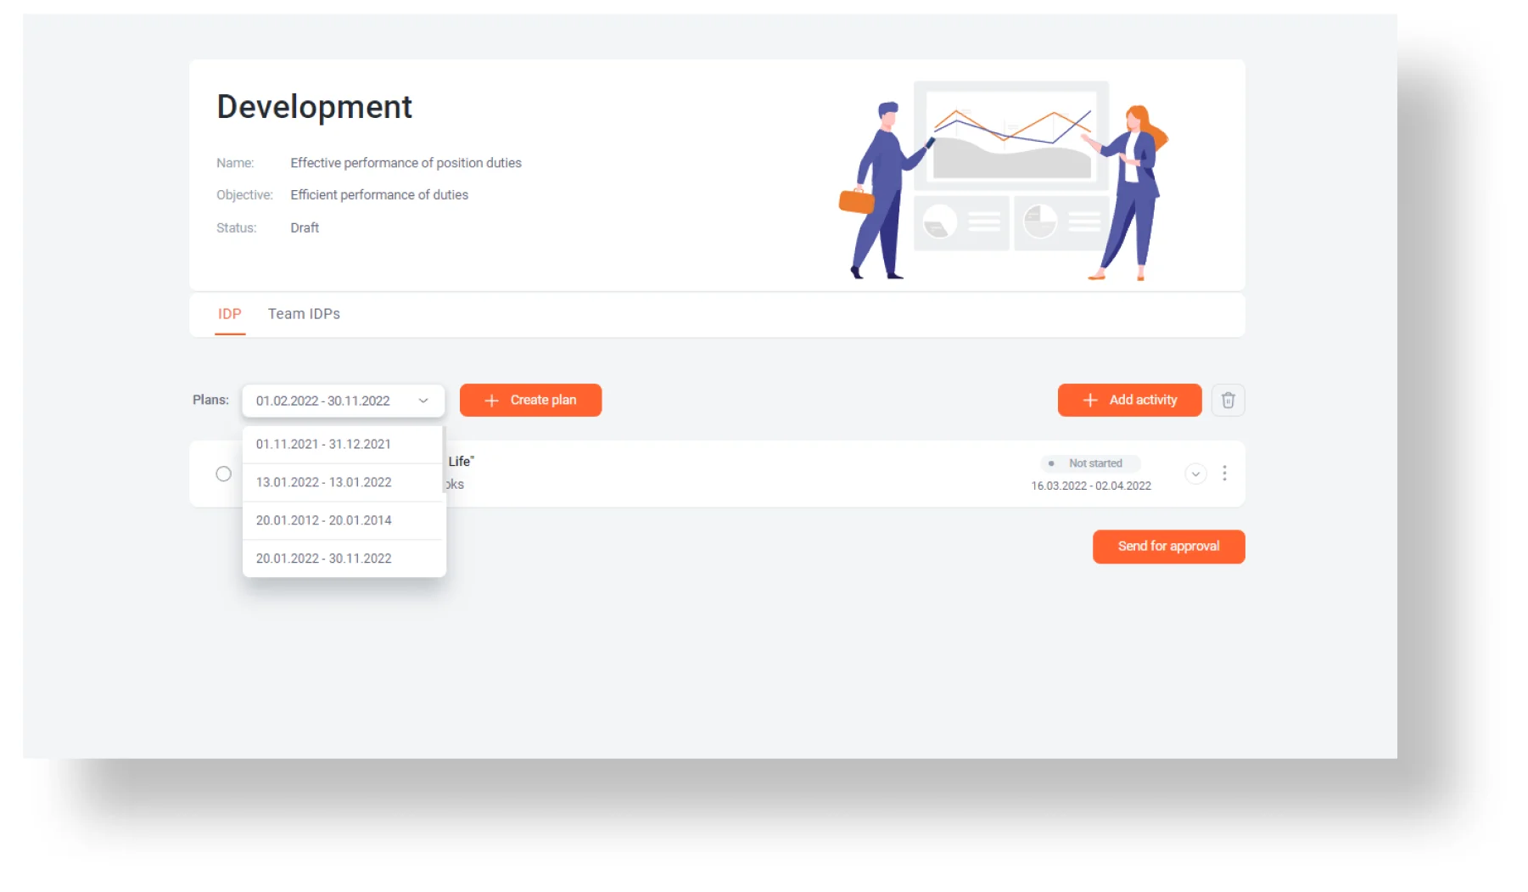Pick the 20.01.2022 - 30.11.2022 plan option
The height and width of the screenshot is (892, 1528).
pos(323,558)
